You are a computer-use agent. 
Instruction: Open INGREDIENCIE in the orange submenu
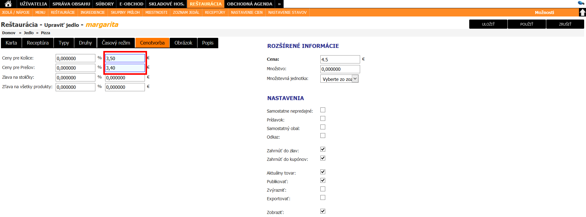pyautogui.click(x=93, y=13)
